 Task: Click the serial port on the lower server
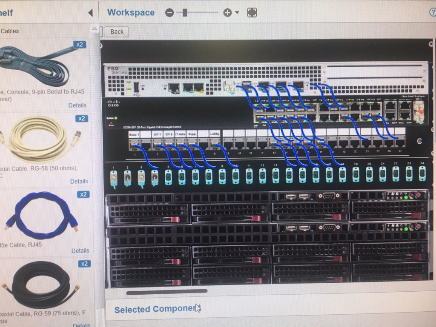(329, 227)
